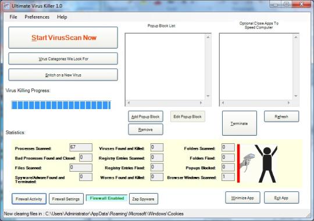Maximize the Ultimate Virus Killer window
This screenshot has width=314, height=221.
coord(287,4)
